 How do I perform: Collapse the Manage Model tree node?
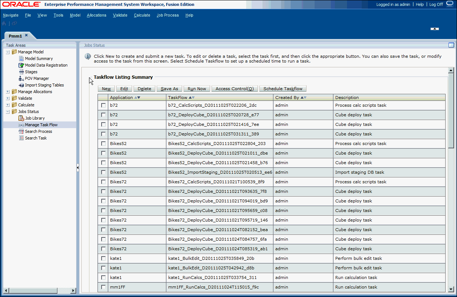pos(8,52)
